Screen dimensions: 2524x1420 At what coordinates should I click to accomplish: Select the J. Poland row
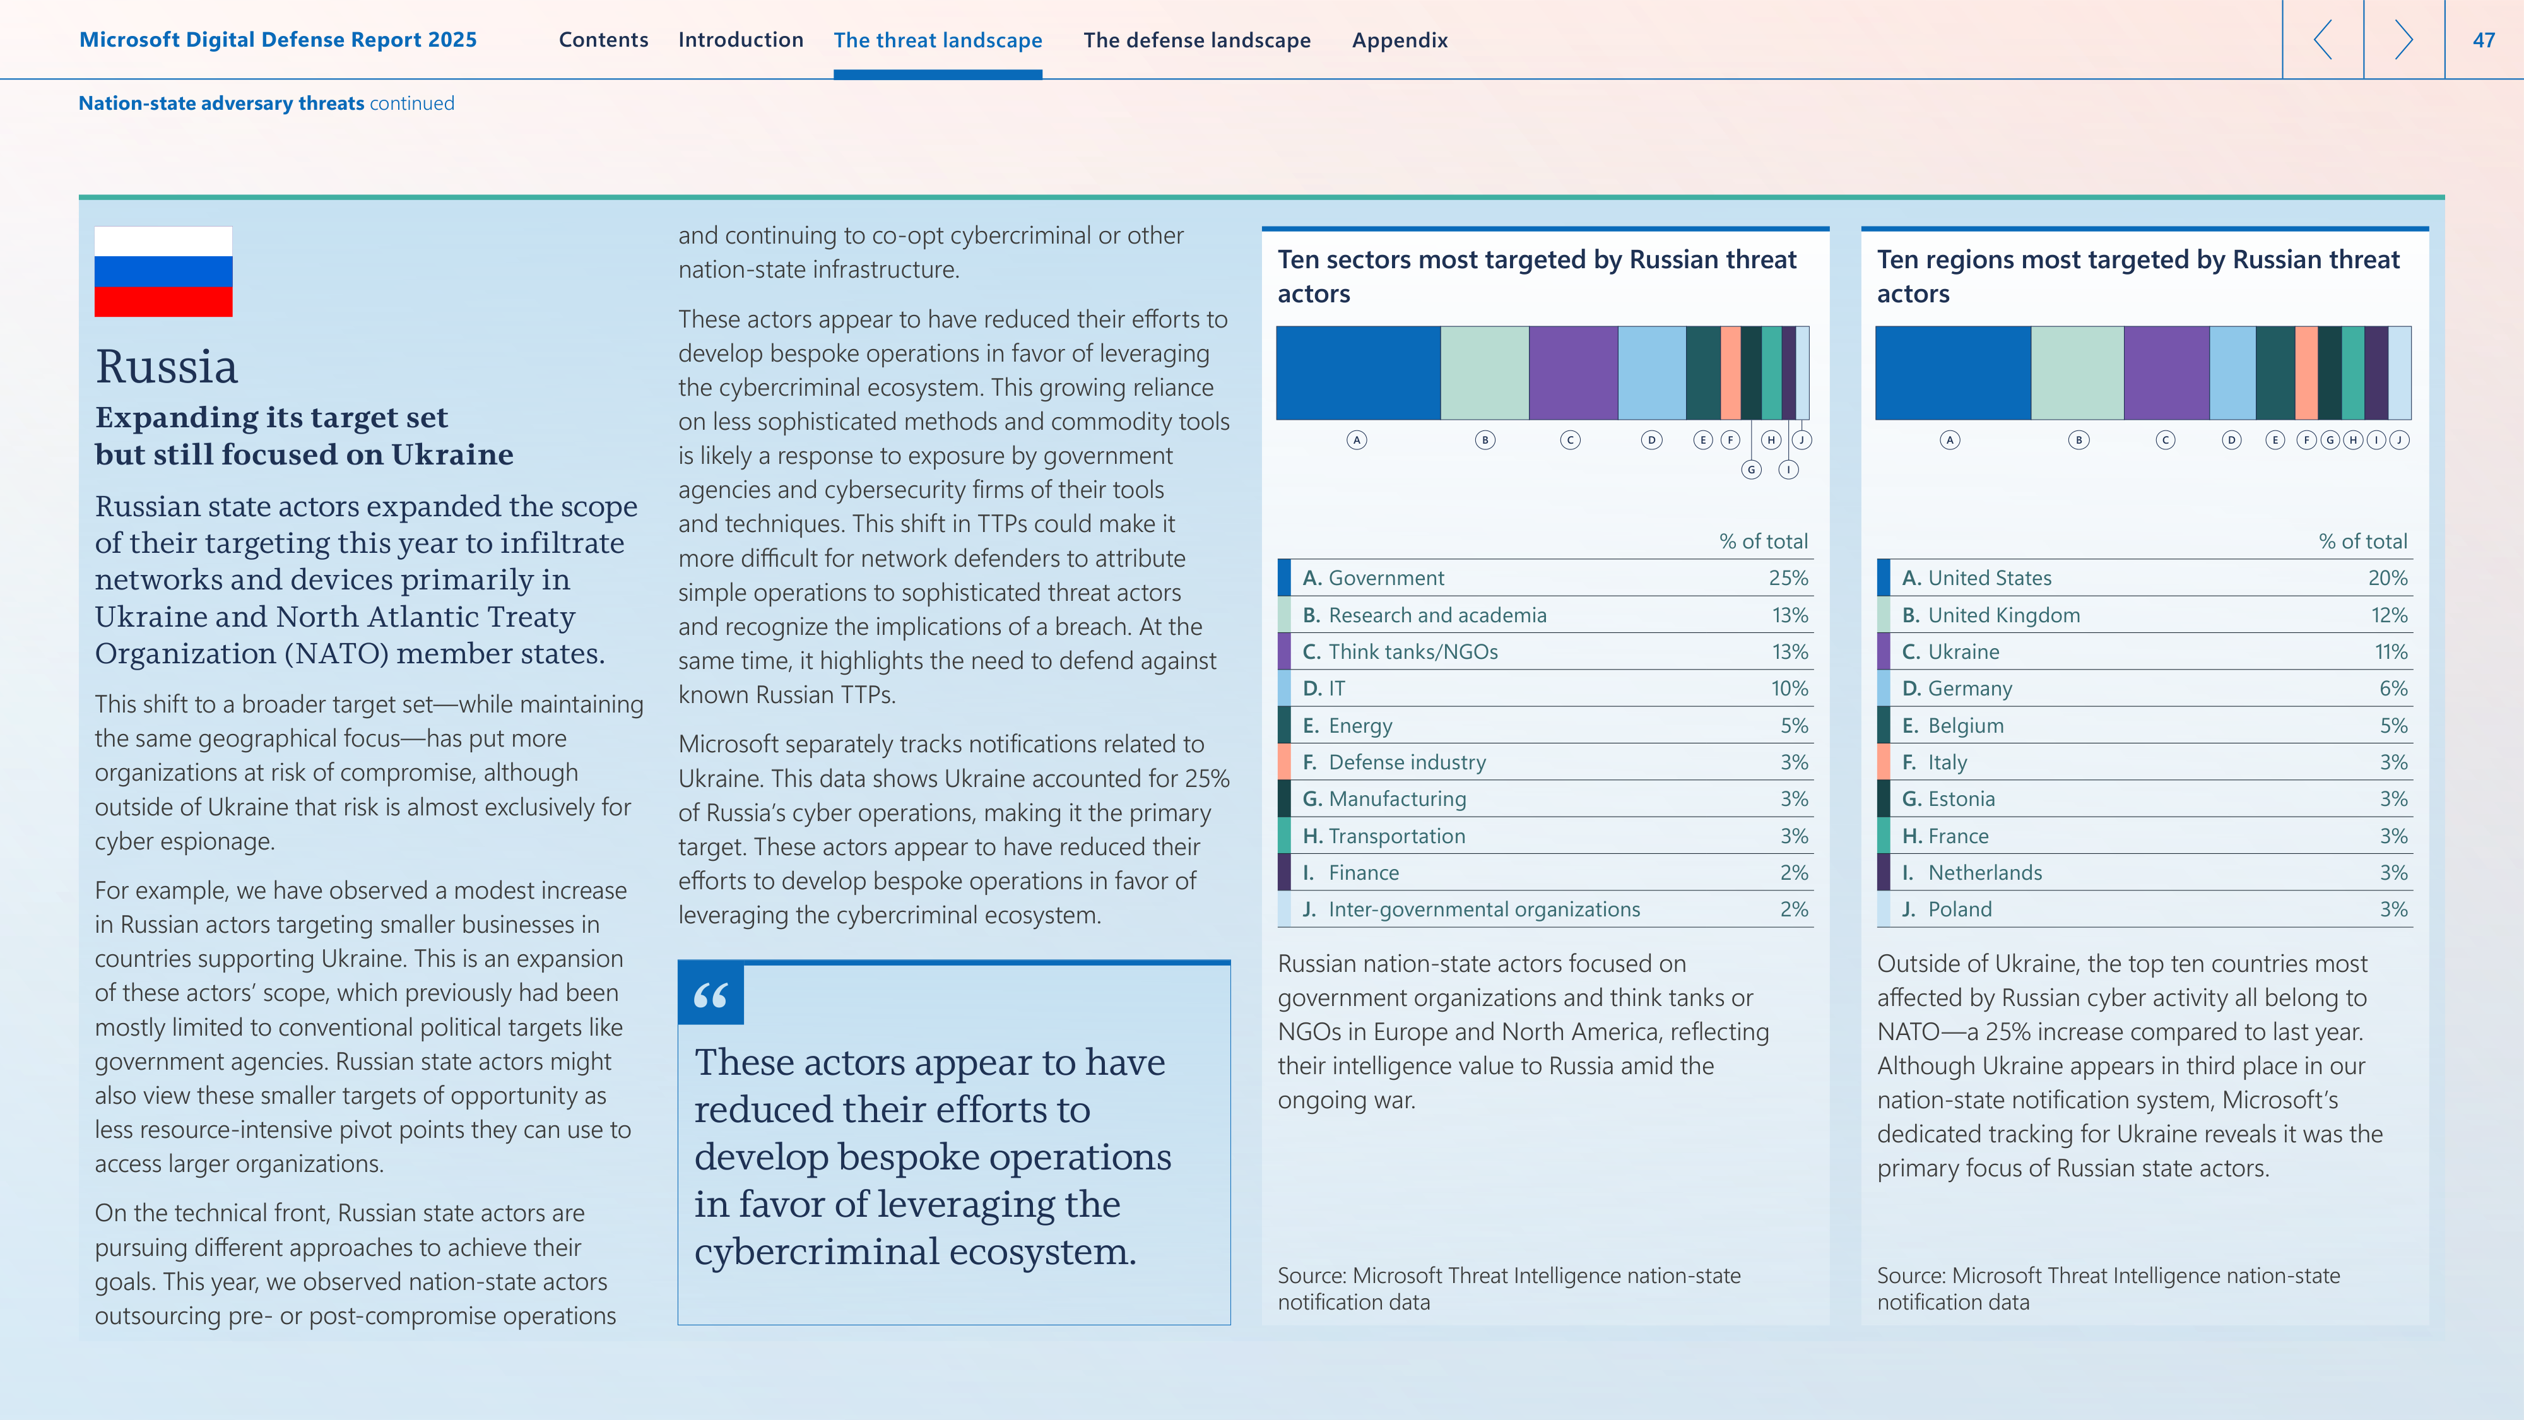2145,909
